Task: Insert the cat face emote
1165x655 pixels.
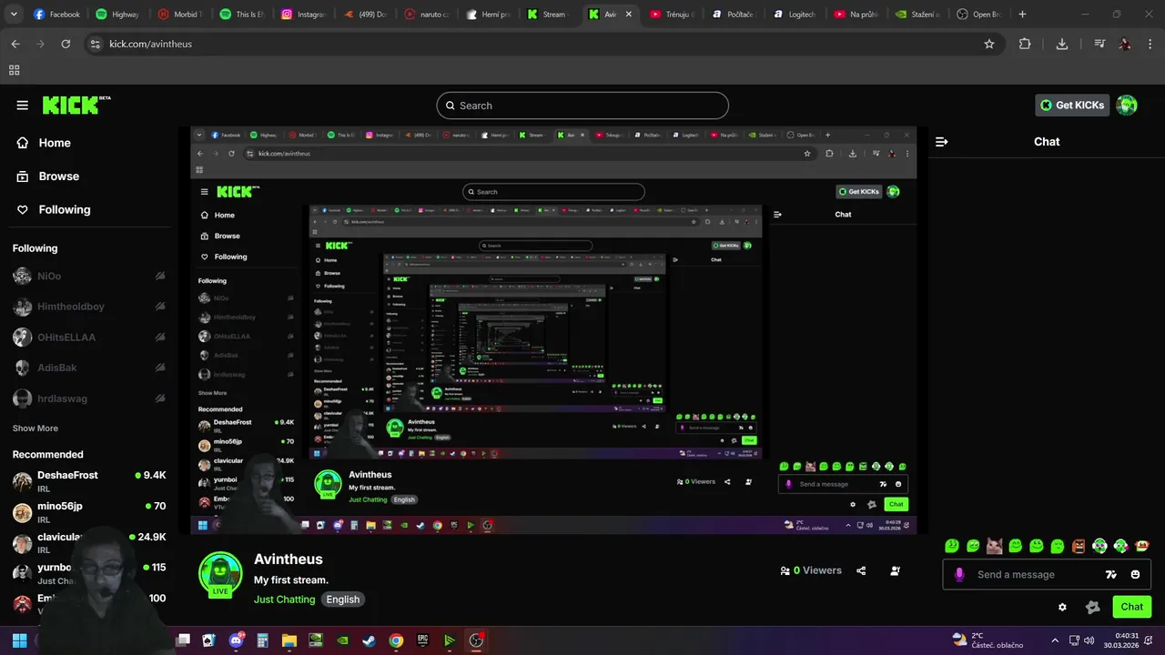Action: coord(995,546)
